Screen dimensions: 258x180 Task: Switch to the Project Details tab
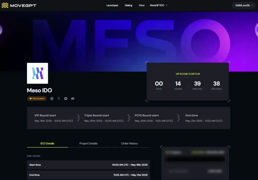coord(88,143)
